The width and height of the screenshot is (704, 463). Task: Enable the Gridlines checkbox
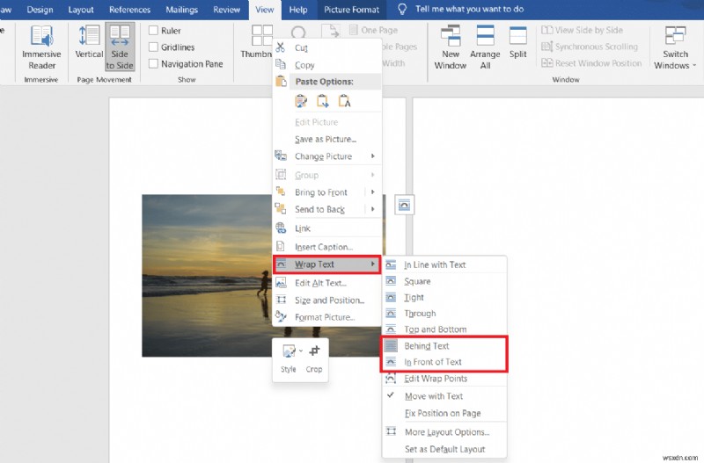(x=153, y=47)
